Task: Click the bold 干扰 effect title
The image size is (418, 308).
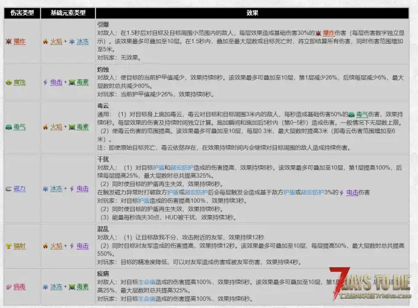Action: (x=103, y=159)
